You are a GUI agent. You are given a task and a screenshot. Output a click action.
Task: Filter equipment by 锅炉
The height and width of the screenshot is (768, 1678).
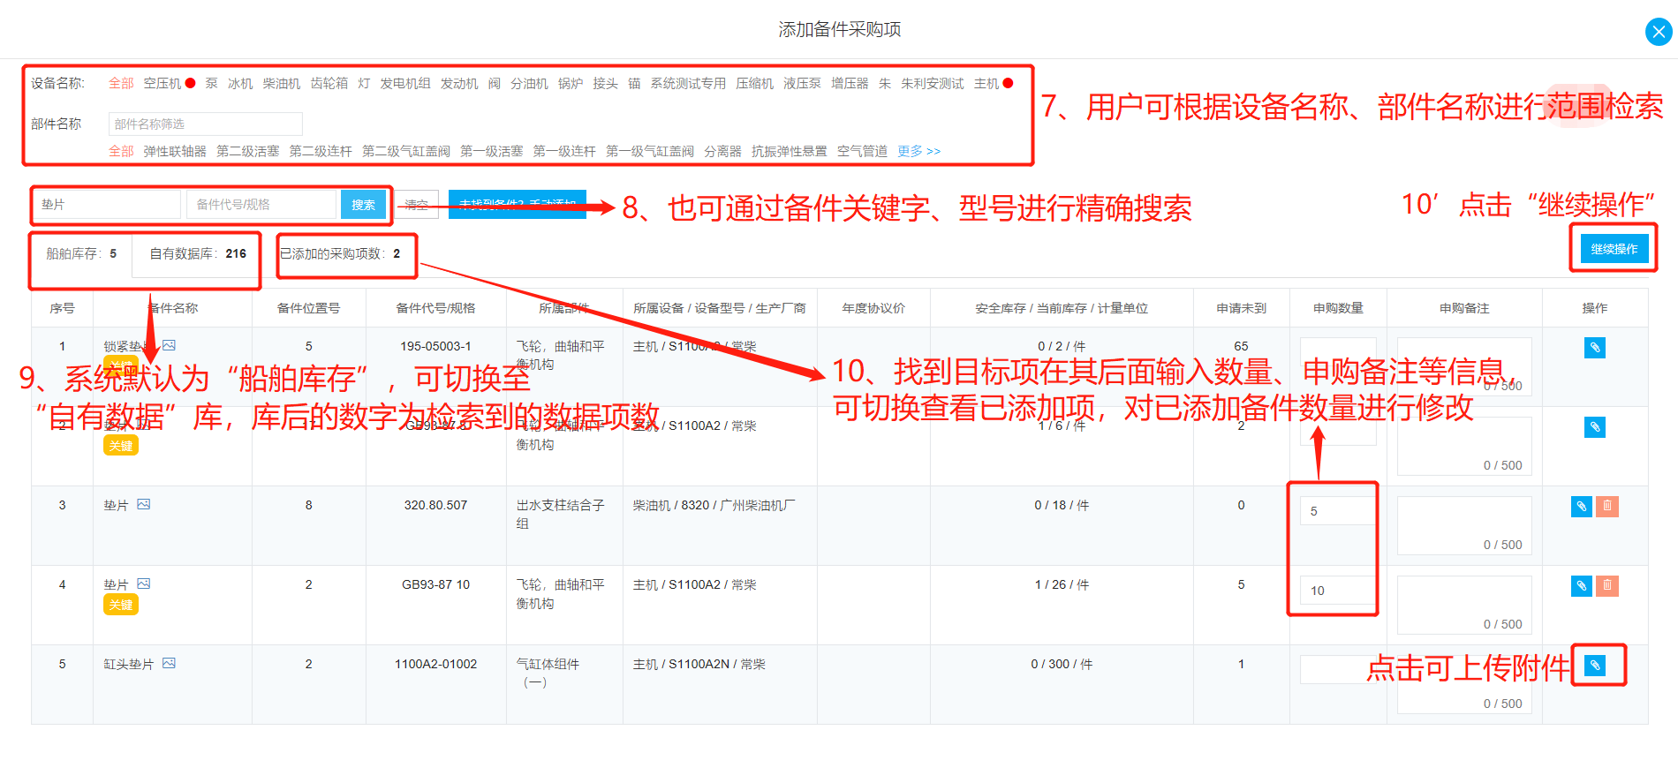click(x=571, y=83)
